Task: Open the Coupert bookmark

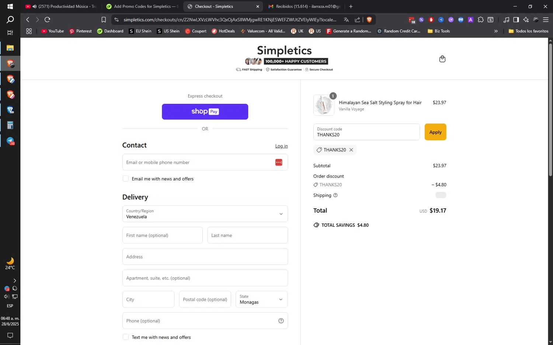Action: coord(195,31)
